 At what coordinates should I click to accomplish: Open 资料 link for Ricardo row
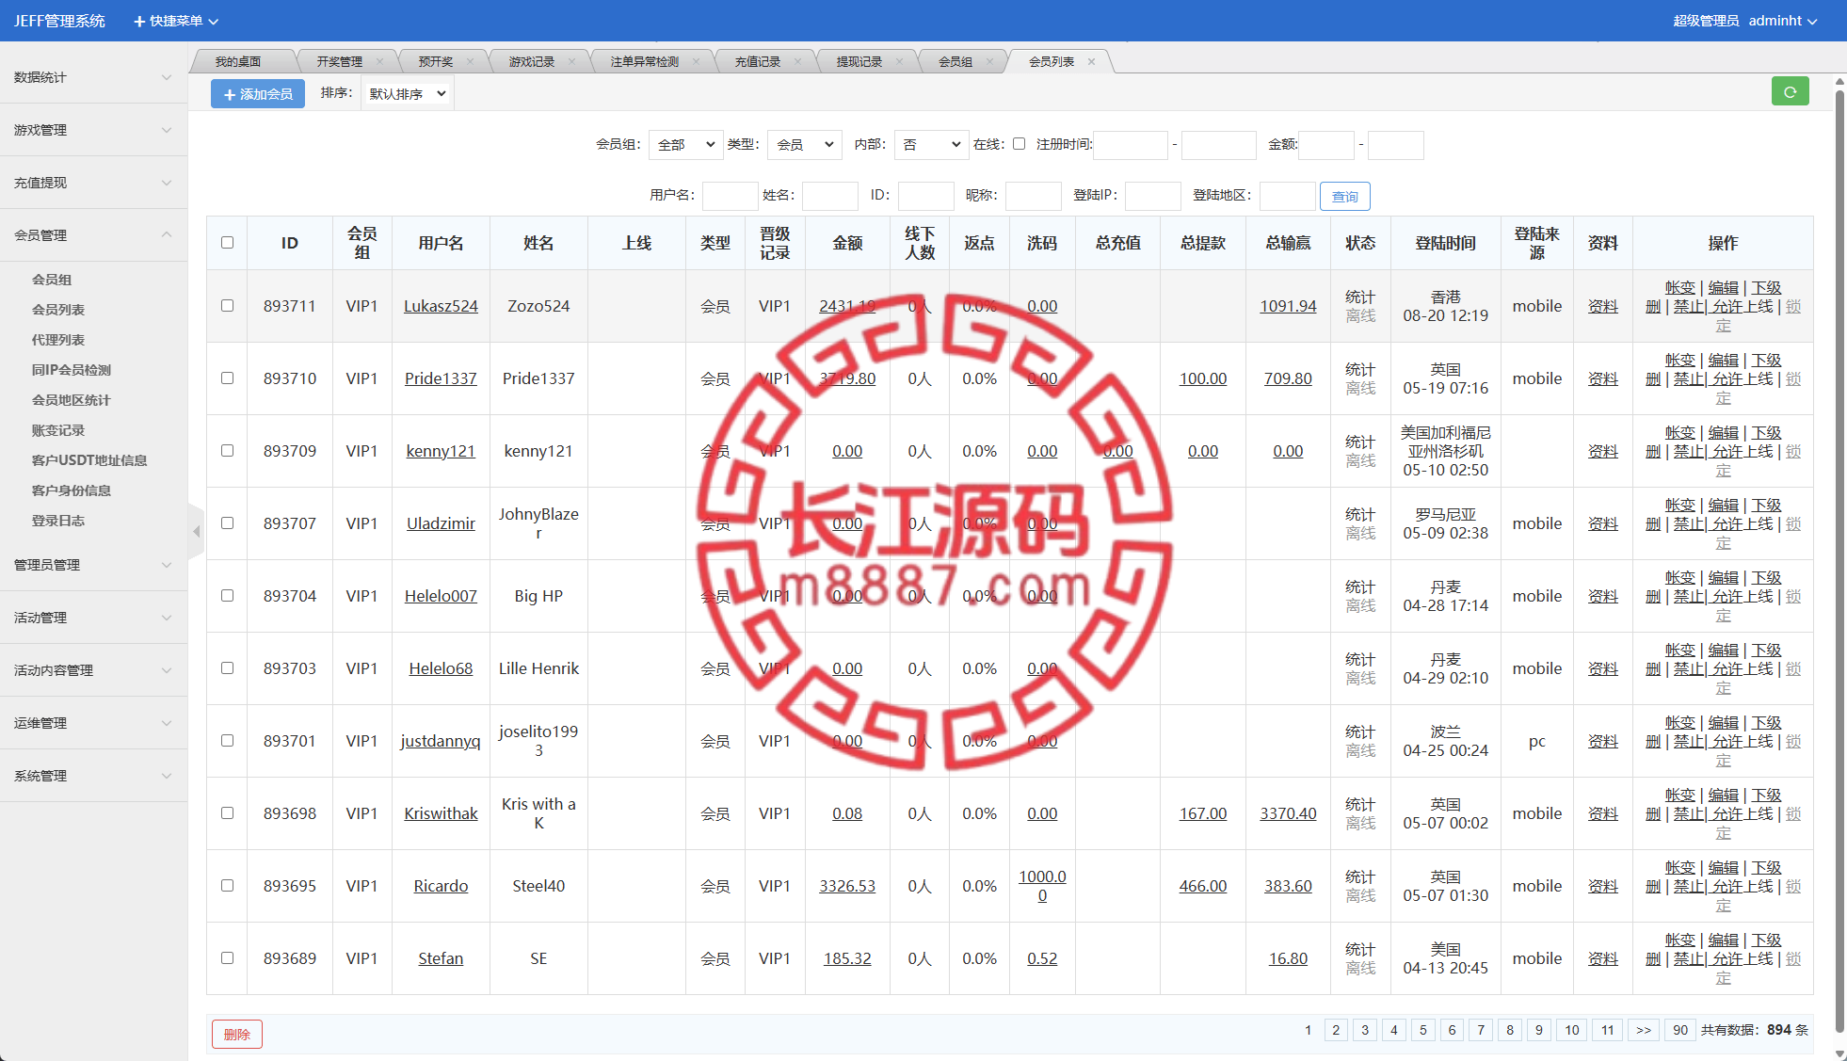pos(1602,886)
